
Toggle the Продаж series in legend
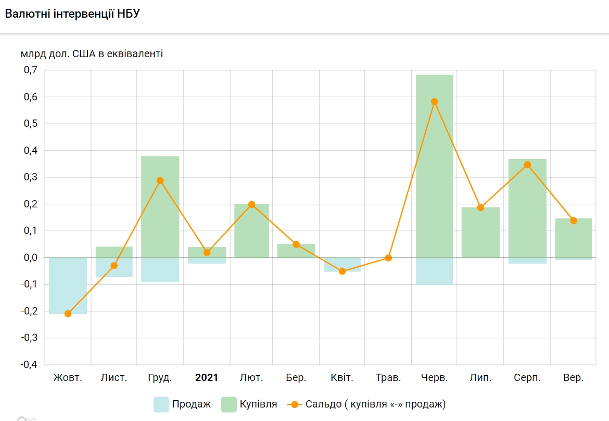point(191,404)
